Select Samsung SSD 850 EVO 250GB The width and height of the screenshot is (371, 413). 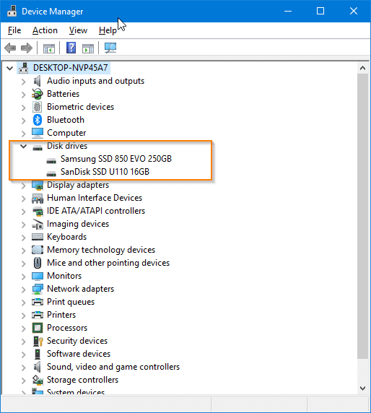click(116, 159)
